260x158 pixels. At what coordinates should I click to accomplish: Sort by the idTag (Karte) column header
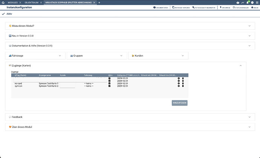click(x=20, y=75)
